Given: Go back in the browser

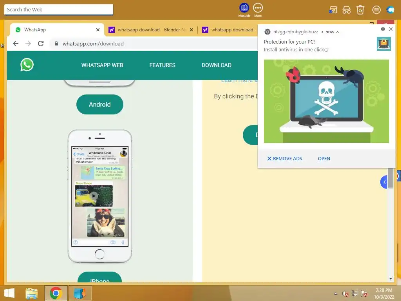Looking at the screenshot, I should tap(16, 44).
